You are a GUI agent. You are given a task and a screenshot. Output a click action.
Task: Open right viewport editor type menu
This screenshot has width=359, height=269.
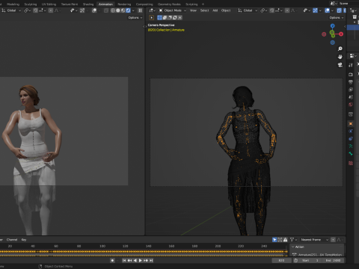[x=152, y=10]
